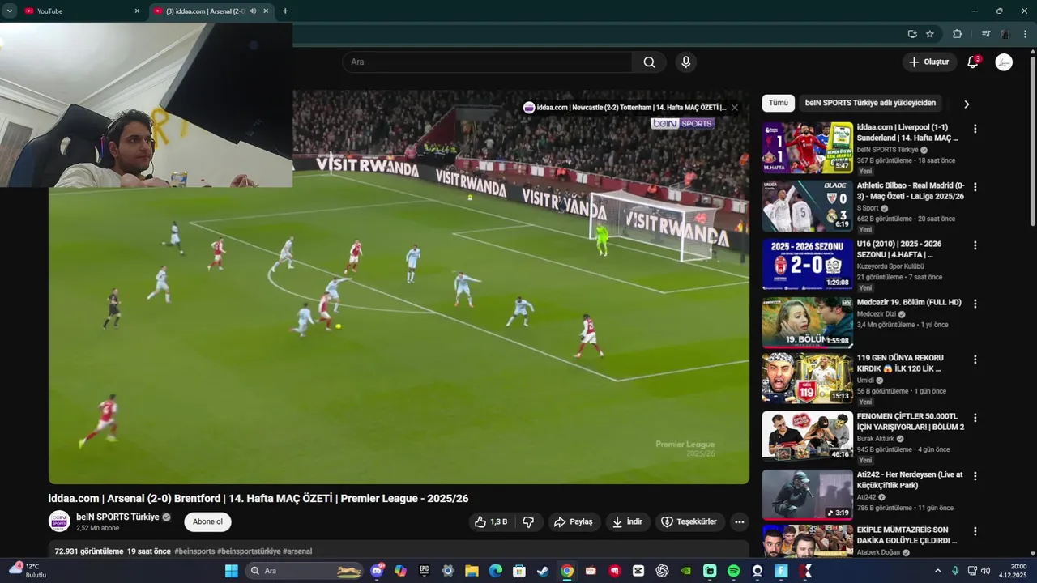Open the Newcastle (2-2) Tottenham suggested video
Image resolution: width=1037 pixels, height=583 pixels.
[x=625, y=107]
